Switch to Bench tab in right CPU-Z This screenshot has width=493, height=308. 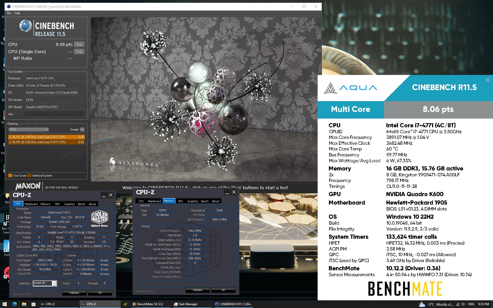pos(205,201)
